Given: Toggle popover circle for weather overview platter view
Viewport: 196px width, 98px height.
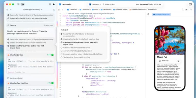Looking at the screenshot, I should 61,42.
